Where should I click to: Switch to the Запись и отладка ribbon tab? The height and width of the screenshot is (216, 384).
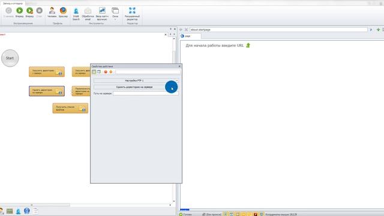point(13,4)
